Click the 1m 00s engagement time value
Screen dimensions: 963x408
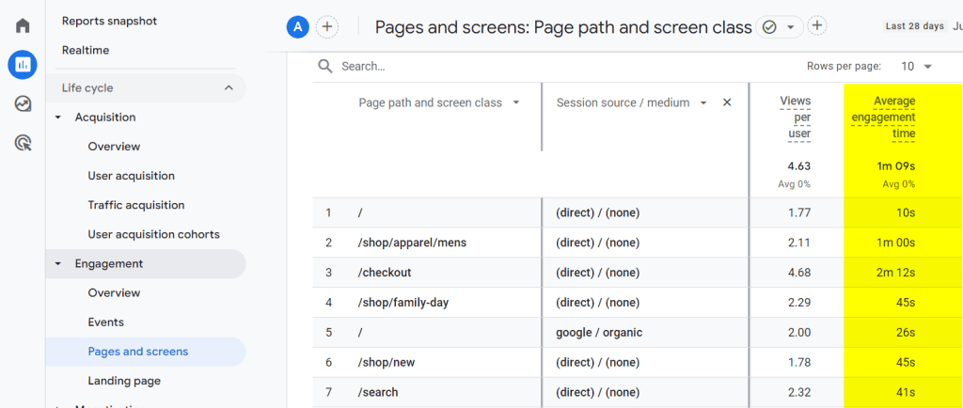pos(896,243)
